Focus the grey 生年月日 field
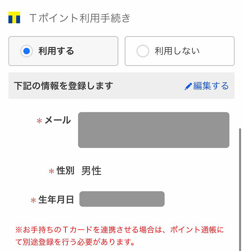 pos(121,199)
